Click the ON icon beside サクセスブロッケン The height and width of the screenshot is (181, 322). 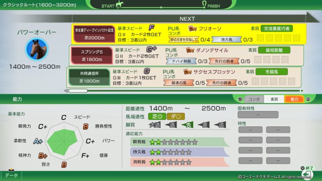[x=188, y=72]
